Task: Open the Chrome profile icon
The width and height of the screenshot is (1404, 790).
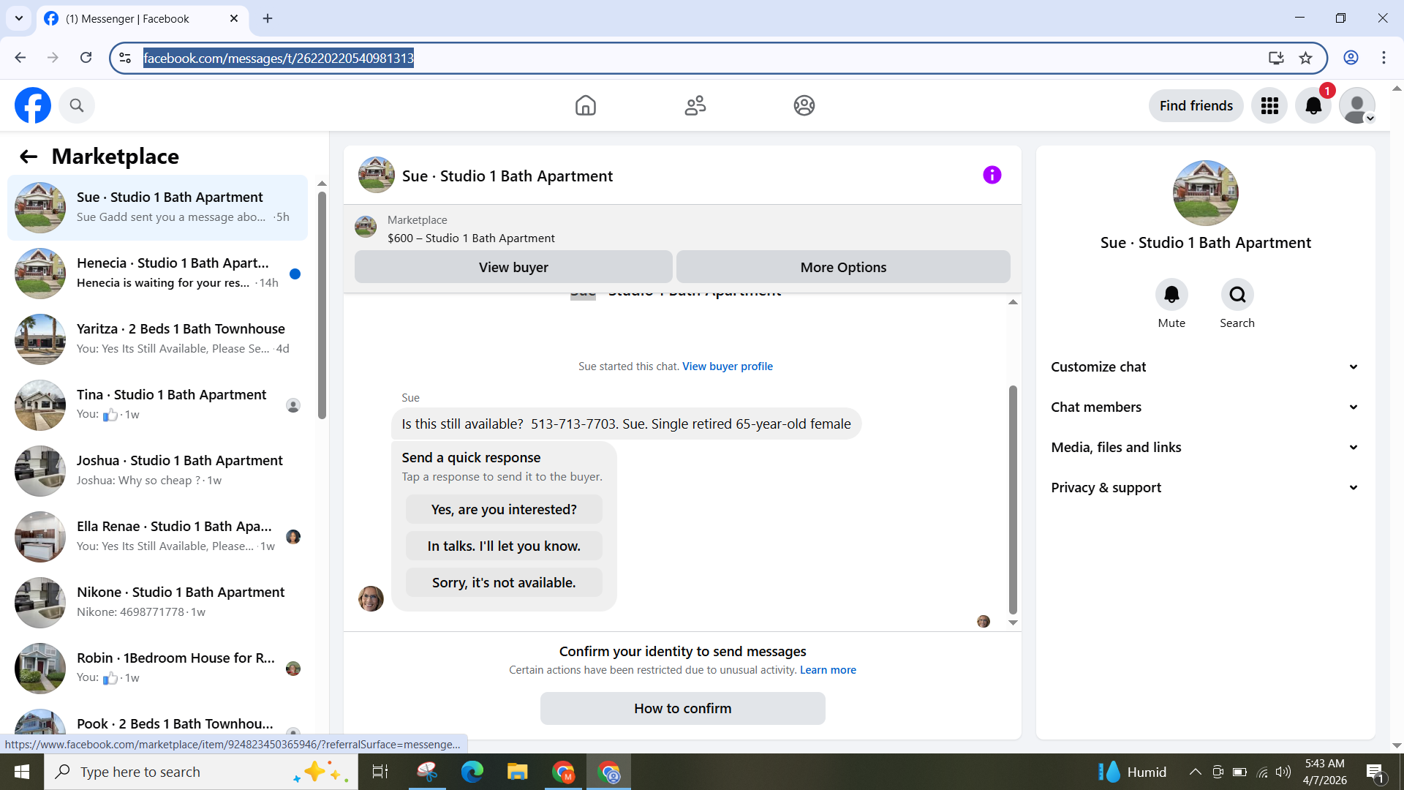Action: coord(1351,58)
